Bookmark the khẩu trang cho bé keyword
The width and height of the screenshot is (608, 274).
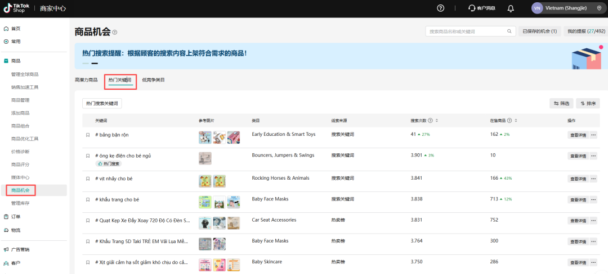pos(88,199)
